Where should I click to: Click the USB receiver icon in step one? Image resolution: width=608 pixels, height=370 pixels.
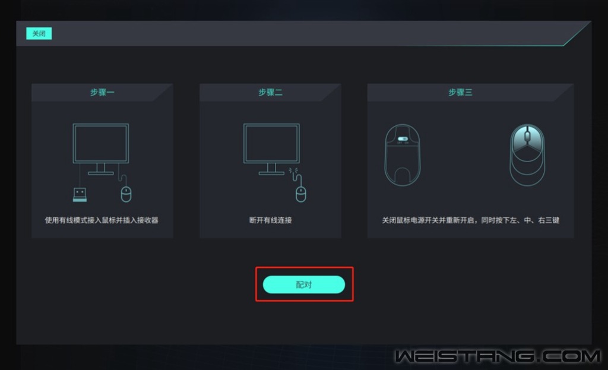[x=80, y=195]
